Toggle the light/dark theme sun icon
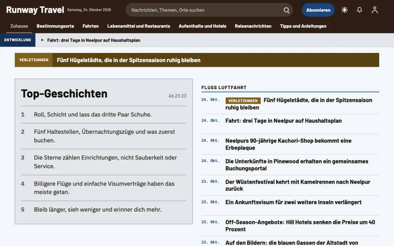Screen dimensions: 394x246 (x=344, y=10)
